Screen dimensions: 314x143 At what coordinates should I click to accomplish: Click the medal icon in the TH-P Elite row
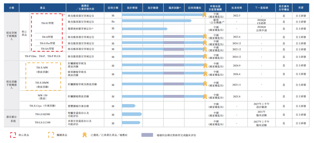pyautogui.click(x=205, y=57)
